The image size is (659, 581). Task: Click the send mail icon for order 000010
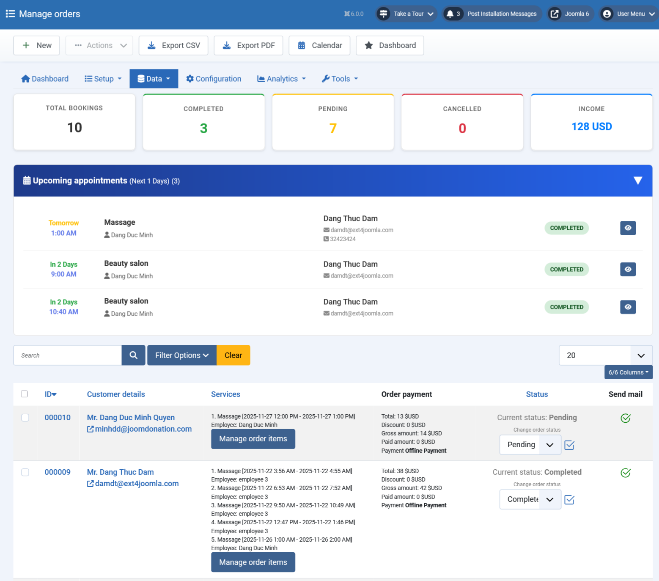tap(626, 418)
